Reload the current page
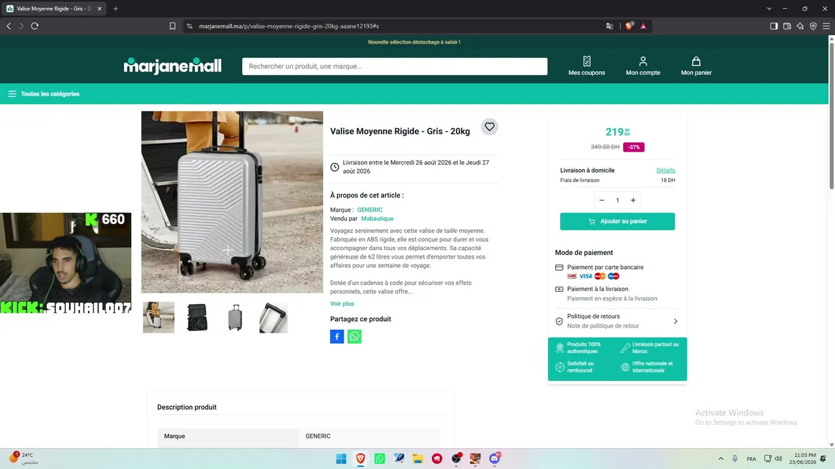 (35, 26)
